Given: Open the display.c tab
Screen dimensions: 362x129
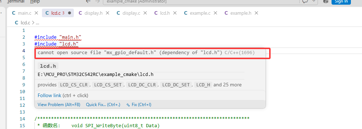Looking at the screenshot, I should pyautogui.click(x=131, y=13).
